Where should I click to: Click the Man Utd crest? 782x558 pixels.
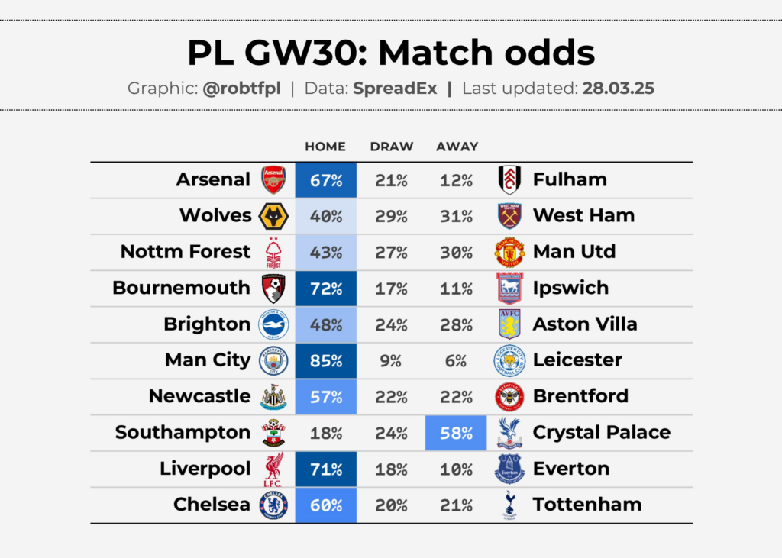tap(509, 253)
